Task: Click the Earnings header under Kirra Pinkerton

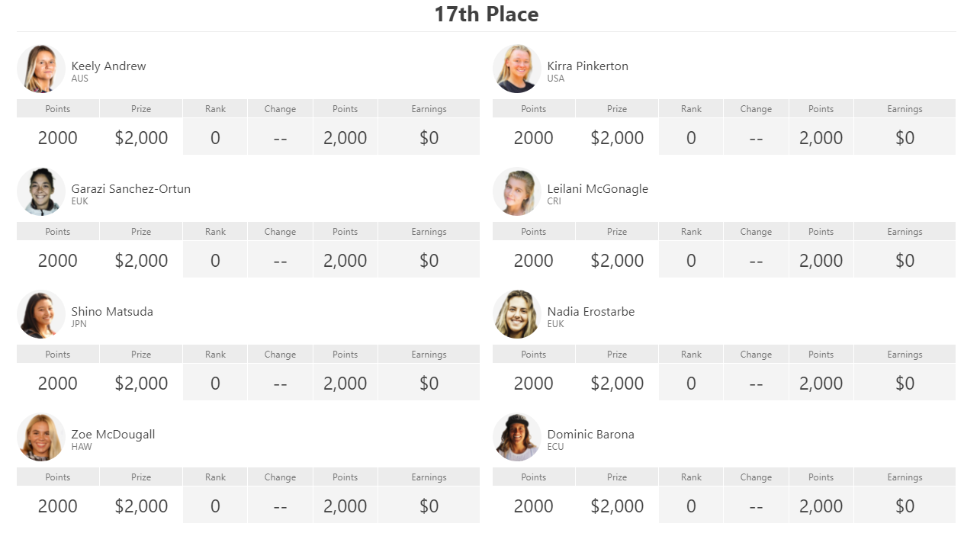Action: [x=905, y=109]
